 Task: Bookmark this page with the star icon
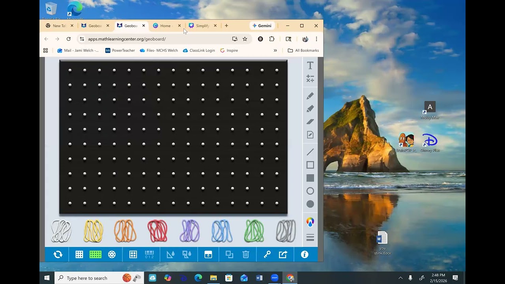point(245,39)
